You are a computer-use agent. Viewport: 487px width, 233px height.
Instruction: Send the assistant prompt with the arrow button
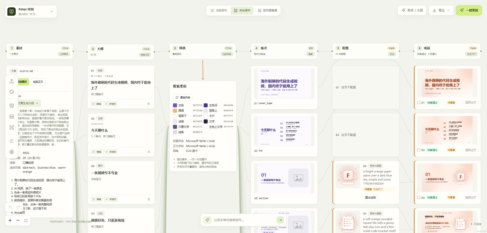pos(280,220)
